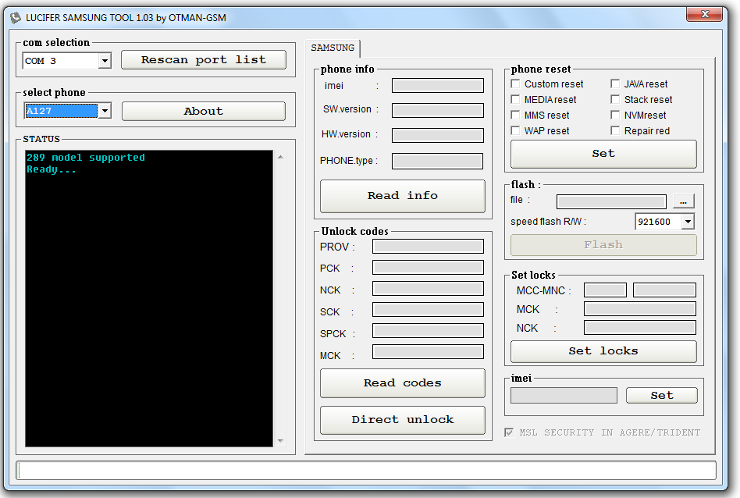Click the PHONE.type field
The image size is (740, 498).
(437, 161)
